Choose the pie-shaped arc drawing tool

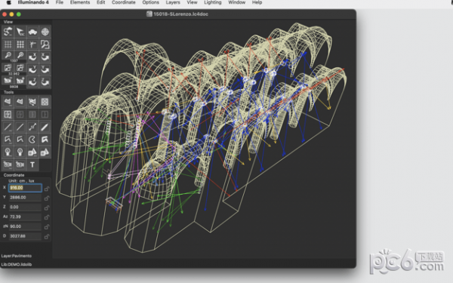point(32,140)
